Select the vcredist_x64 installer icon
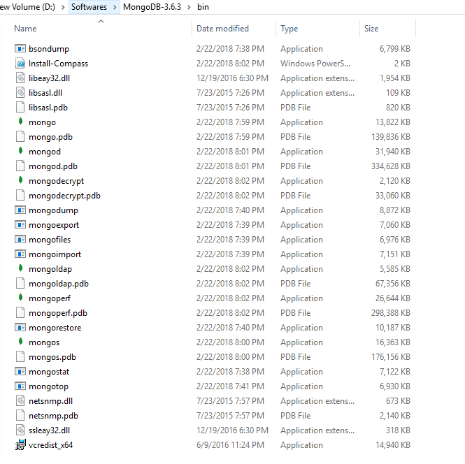 20,445
